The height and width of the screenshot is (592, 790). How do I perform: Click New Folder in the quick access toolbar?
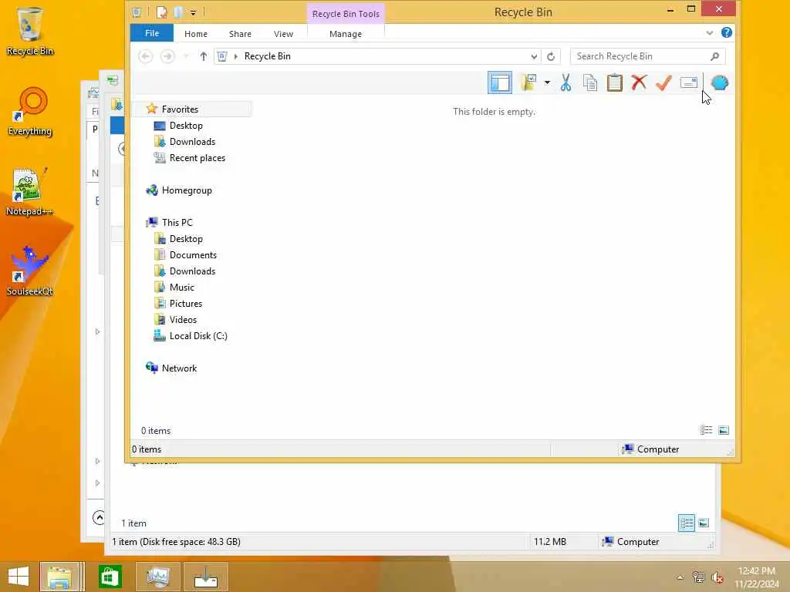point(178,12)
